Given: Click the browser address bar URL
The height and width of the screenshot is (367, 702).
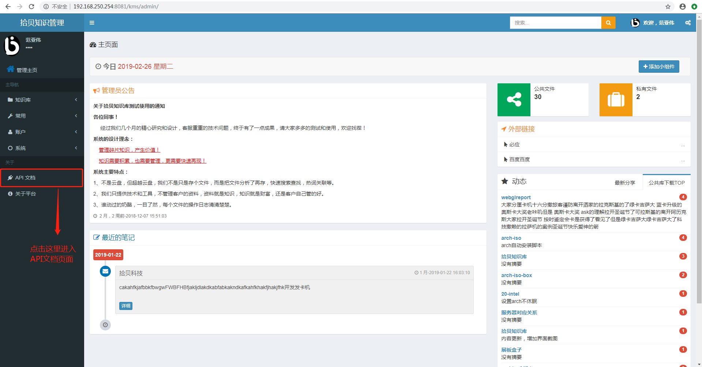Looking at the screenshot, I should (x=116, y=7).
